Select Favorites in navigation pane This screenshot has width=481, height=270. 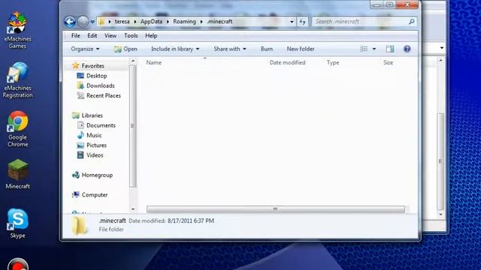92,66
